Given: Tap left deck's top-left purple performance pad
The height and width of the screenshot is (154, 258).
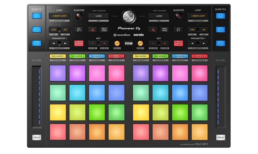Looking at the screenshot, I should [58, 73].
